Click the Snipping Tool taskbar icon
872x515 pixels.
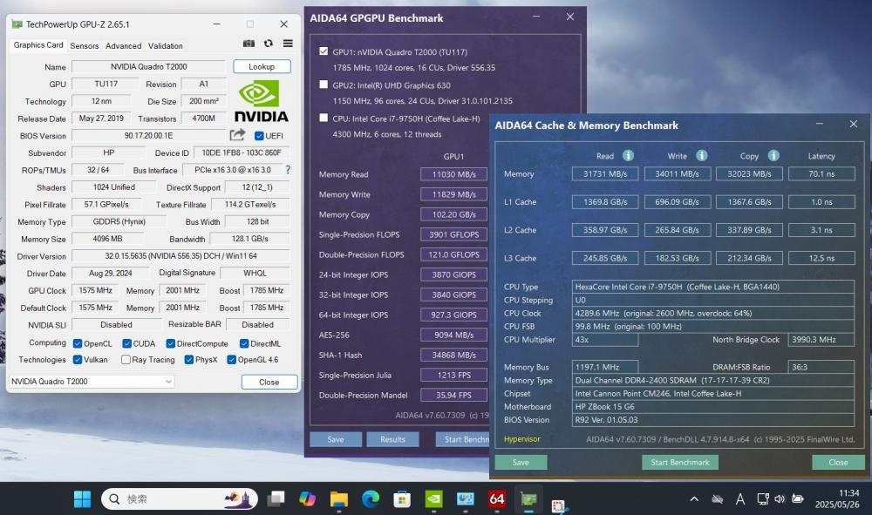click(x=559, y=505)
